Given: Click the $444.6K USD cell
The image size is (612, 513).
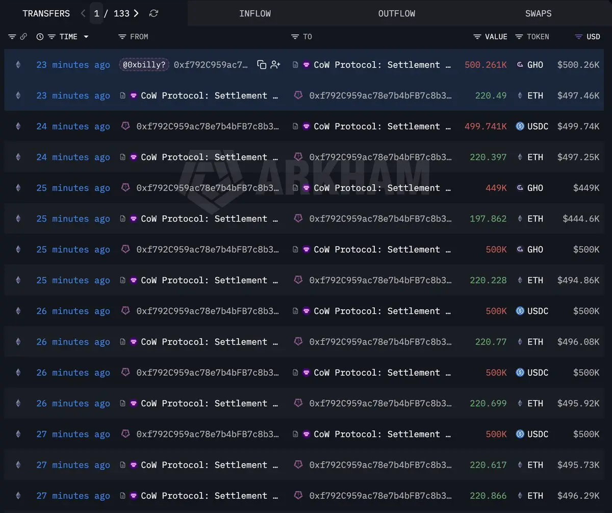Looking at the screenshot, I should (581, 218).
